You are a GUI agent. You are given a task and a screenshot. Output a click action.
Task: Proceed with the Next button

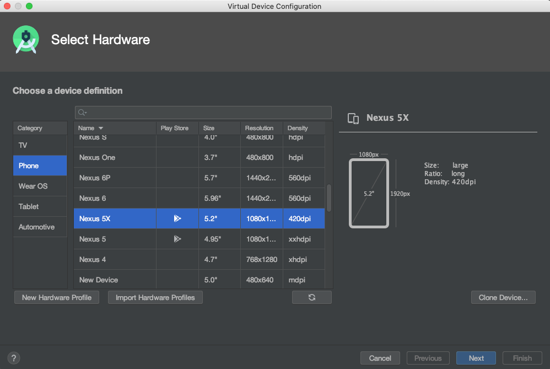coord(476,358)
